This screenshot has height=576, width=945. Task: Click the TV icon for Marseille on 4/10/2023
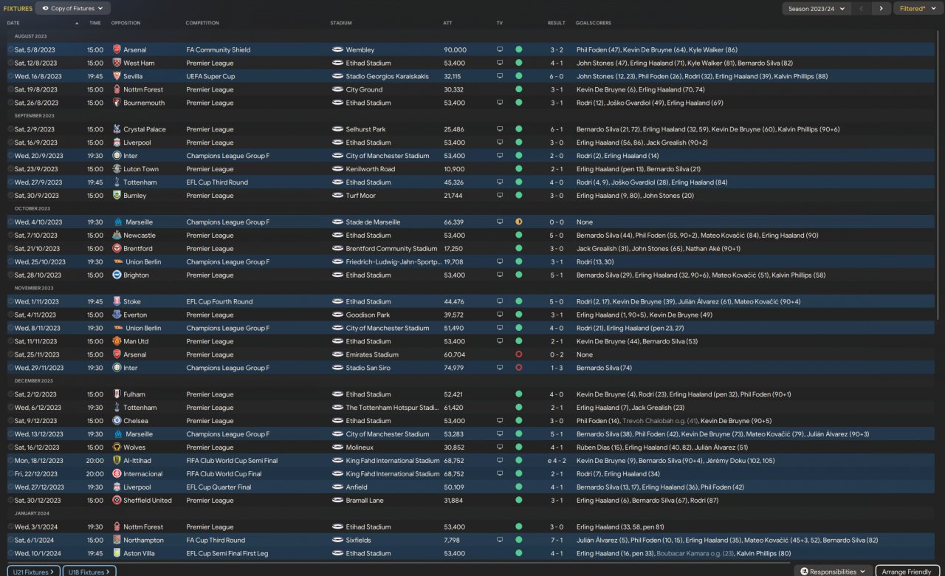coord(500,222)
